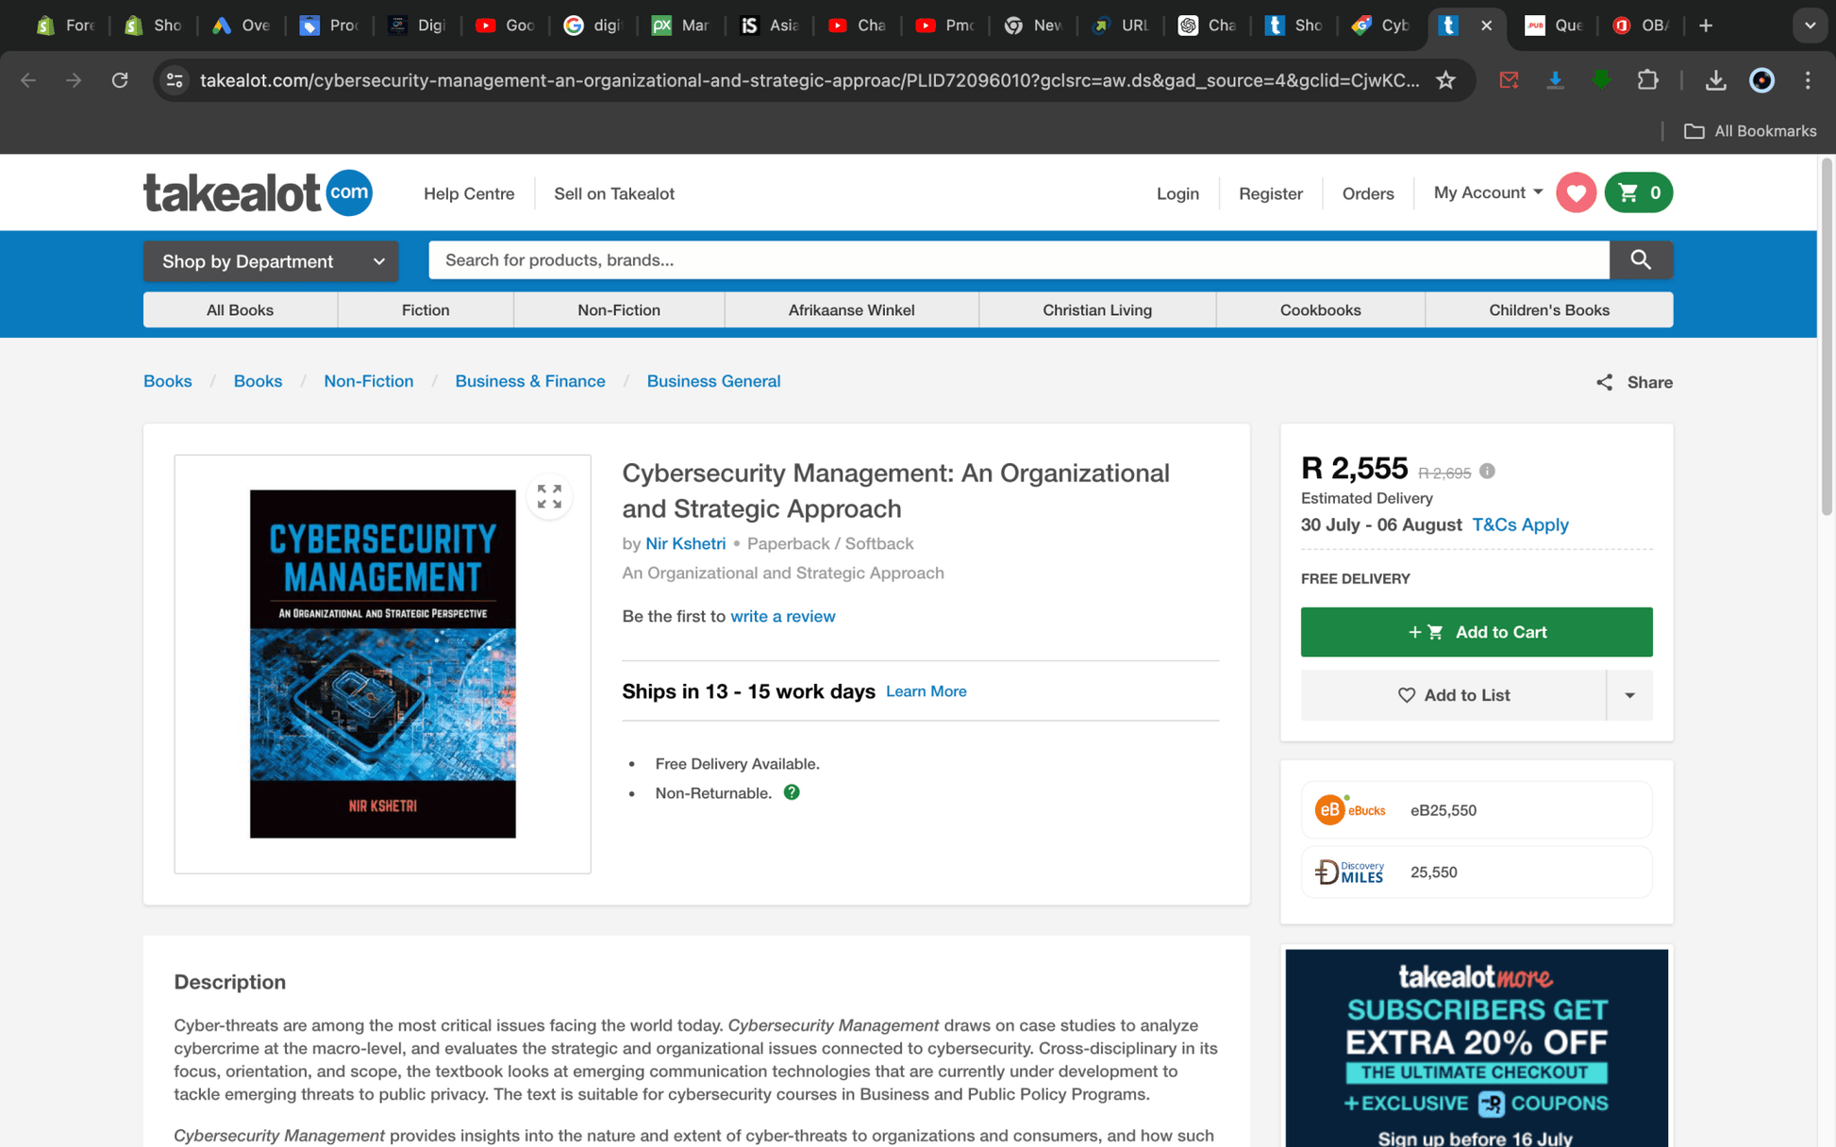The width and height of the screenshot is (1836, 1147).
Task: Open the All Bookmarks folder
Action: [x=1750, y=131]
